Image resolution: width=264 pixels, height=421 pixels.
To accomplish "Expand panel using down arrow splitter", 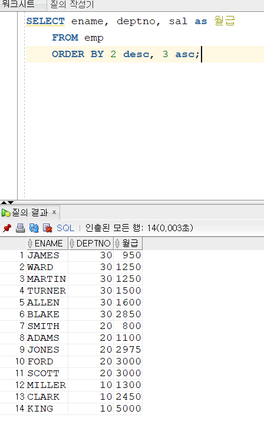I will click(x=11, y=202).
